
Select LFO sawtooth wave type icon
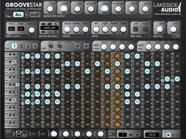coord(25,132)
